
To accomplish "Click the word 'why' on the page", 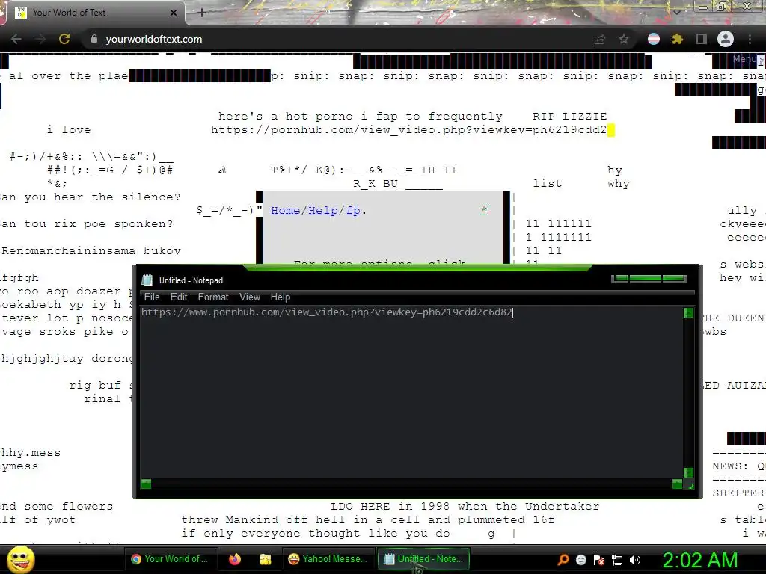I will click(x=619, y=184).
